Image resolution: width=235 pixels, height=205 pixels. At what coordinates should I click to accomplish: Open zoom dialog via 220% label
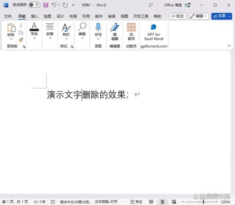pos(226,202)
